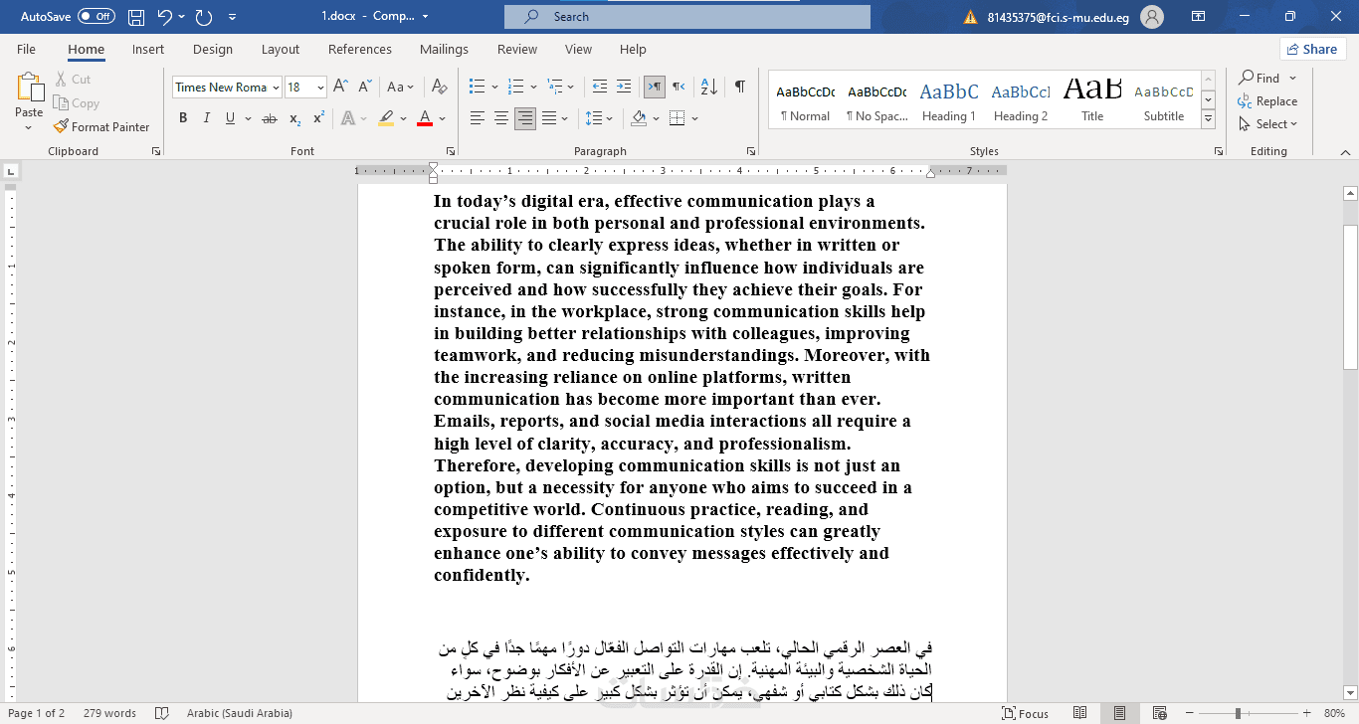The image size is (1359, 724).
Task: Toggle underline on the selected text
Action: coord(231,118)
